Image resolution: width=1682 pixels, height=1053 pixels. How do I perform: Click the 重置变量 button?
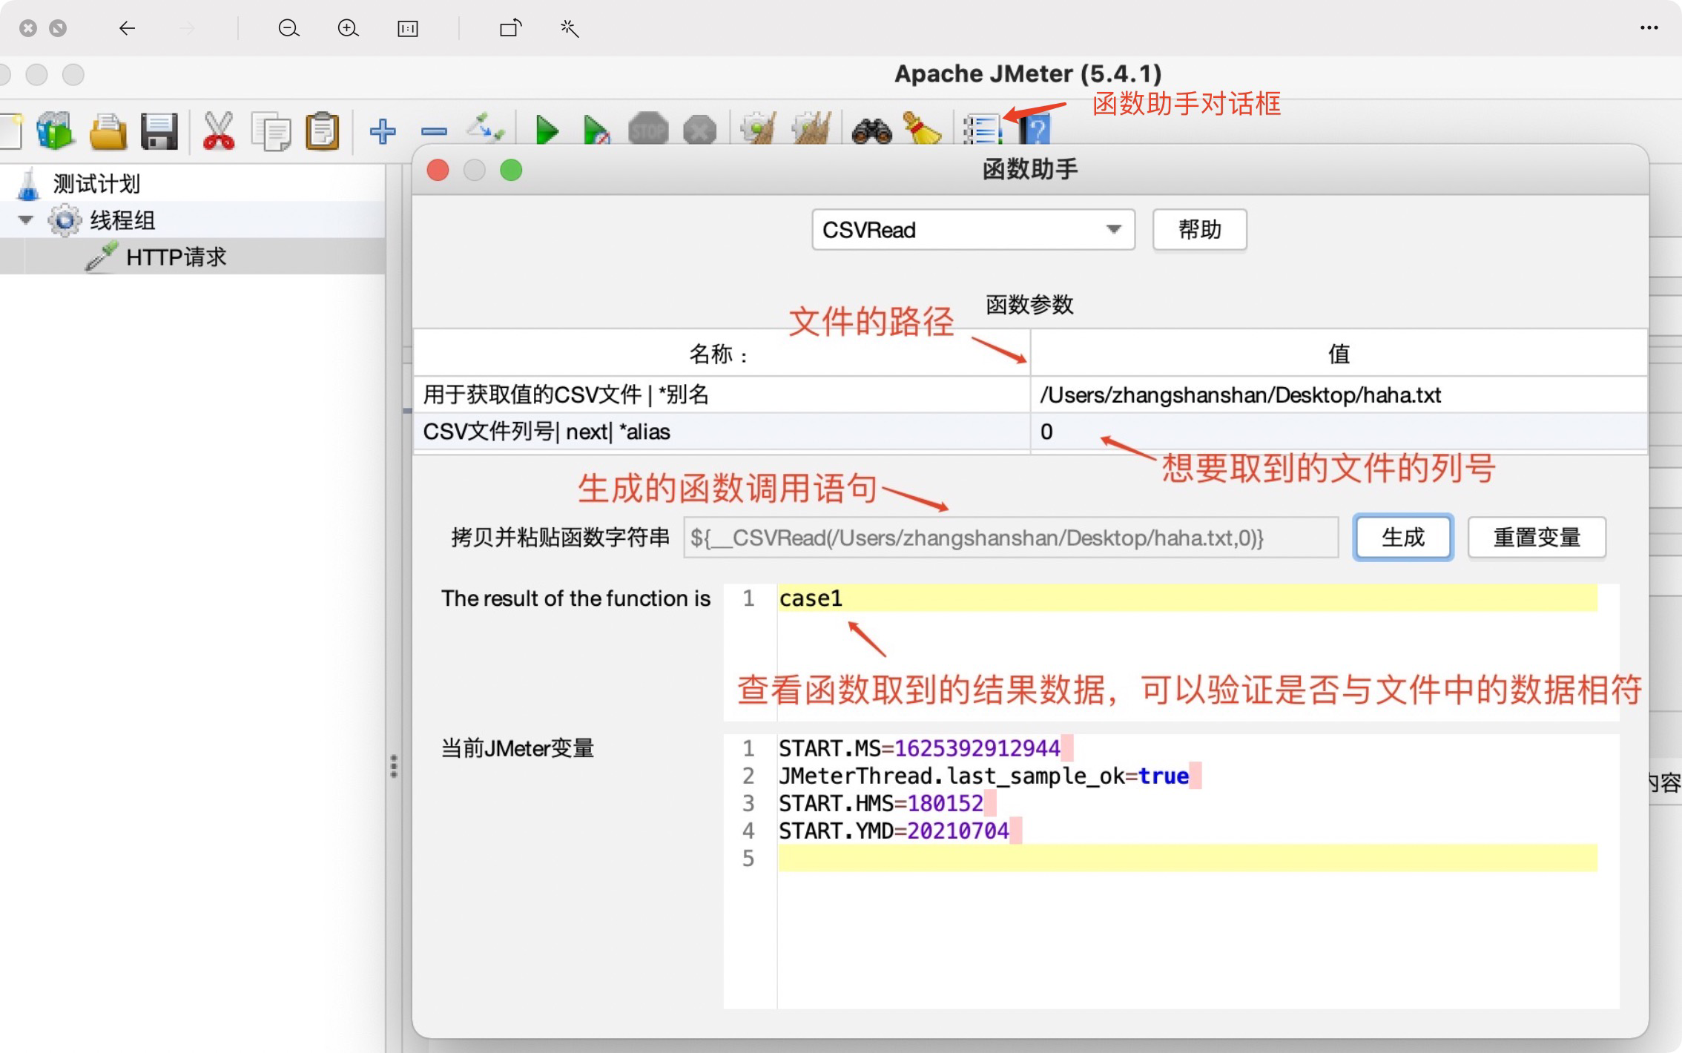tap(1536, 538)
